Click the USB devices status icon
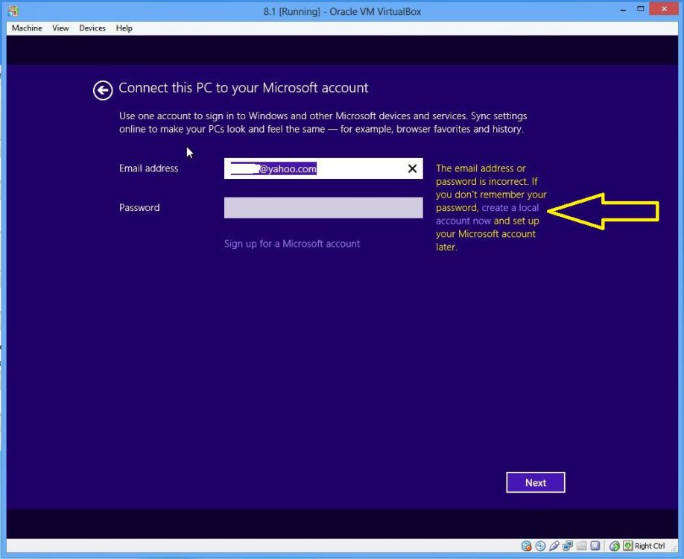Screen dimensions: 684x559 pyautogui.click(x=554, y=546)
